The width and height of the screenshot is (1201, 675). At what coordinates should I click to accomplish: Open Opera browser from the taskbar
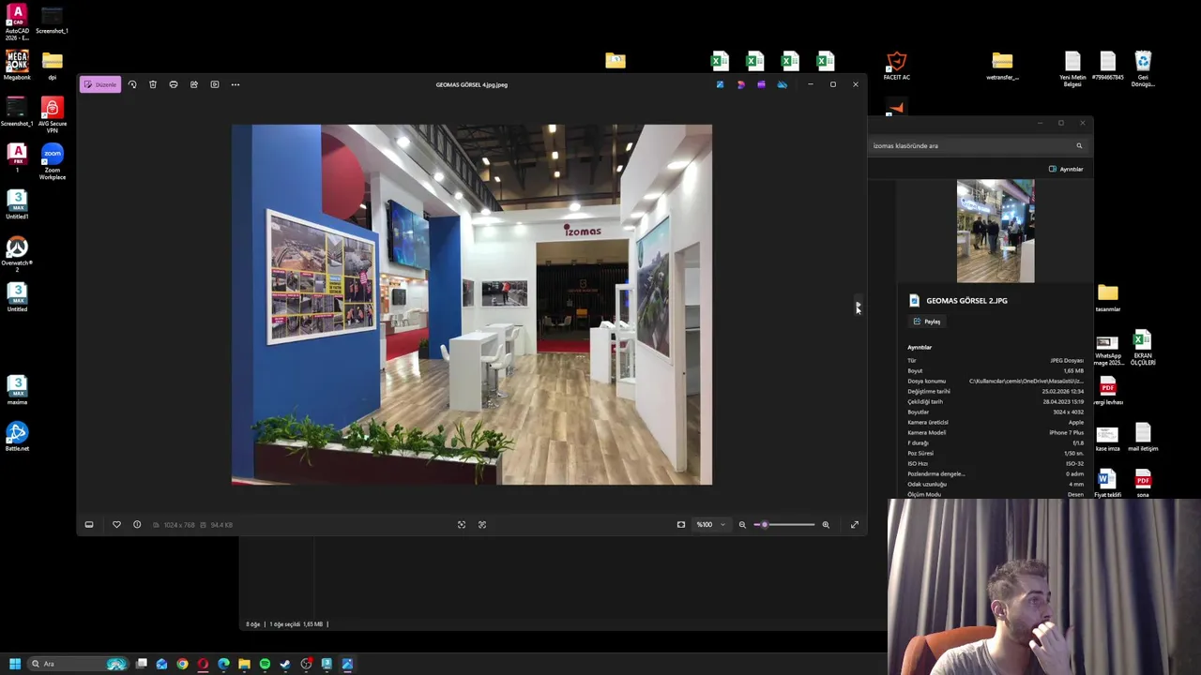pos(203,664)
